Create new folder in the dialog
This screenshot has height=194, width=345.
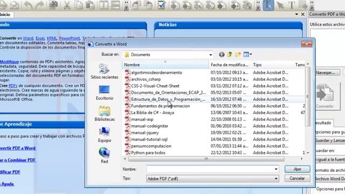click(238, 54)
